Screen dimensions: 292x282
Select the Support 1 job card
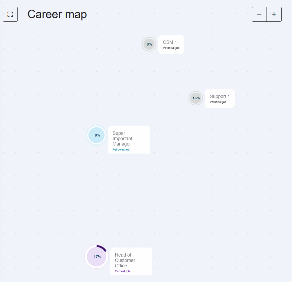(x=220, y=99)
